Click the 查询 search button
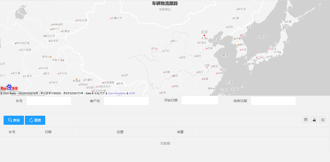The image size is (330, 162). [x=14, y=120]
